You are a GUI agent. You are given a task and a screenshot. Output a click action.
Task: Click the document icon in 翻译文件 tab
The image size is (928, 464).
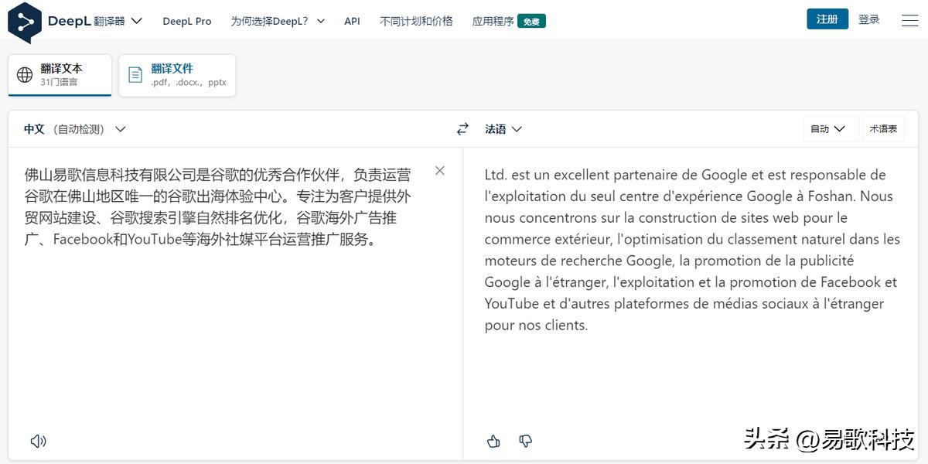tap(135, 75)
